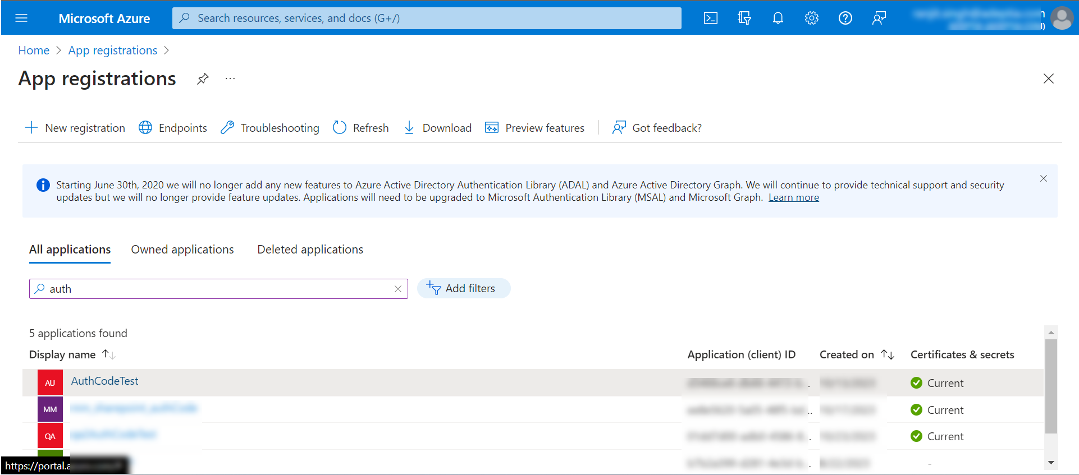The width and height of the screenshot is (1079, 475).
Task: Click New registration
Action: [75, 128]
